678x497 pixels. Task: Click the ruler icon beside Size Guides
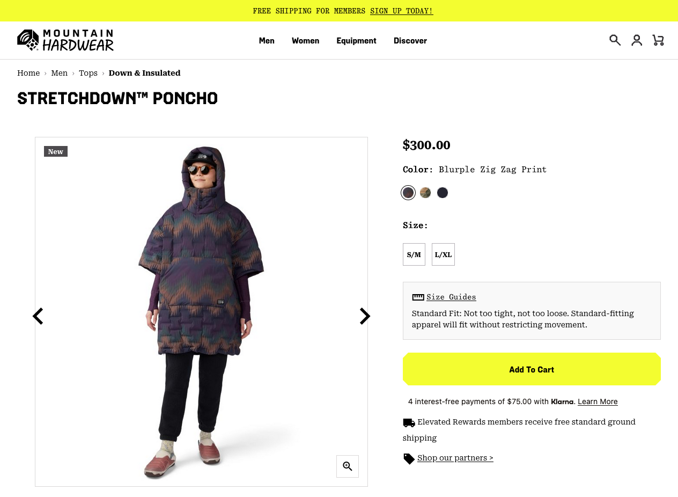click(x=418, y=297)
